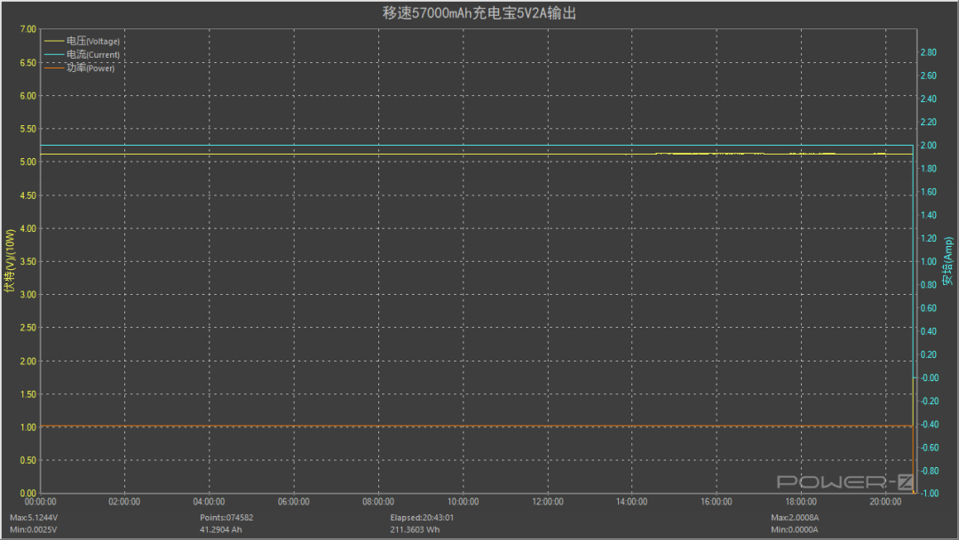Image resolution: width=959 pixels, height=540 pixels.
Task: Click the 电流(Current) legend entry
Action: pyautogui.click(x=82, y=54)
